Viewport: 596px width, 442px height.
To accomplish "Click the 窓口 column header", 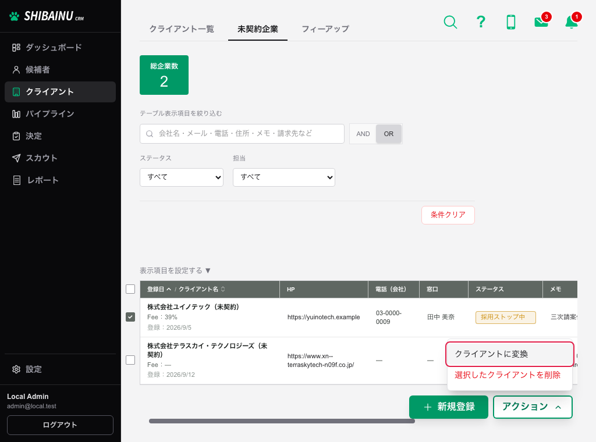I will (x=444, y=289).
